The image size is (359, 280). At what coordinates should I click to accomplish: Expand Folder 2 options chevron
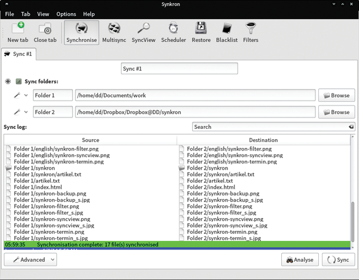click(26, 112)
